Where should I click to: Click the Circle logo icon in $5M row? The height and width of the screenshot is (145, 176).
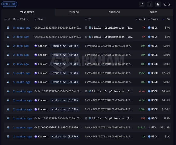click(90, 37)
